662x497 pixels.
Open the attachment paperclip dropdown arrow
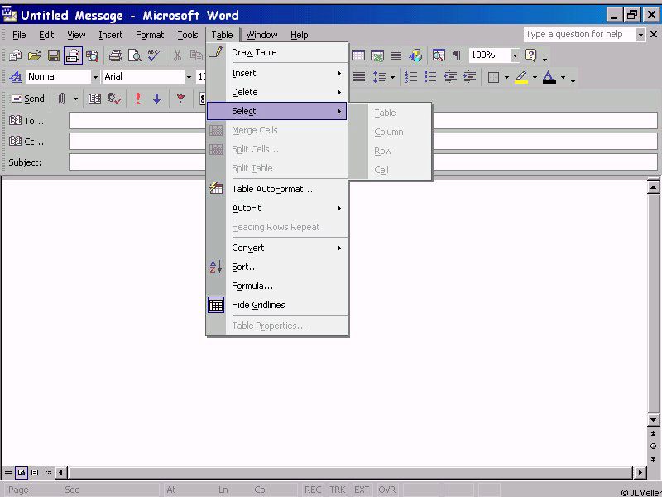tap(75, 99)
